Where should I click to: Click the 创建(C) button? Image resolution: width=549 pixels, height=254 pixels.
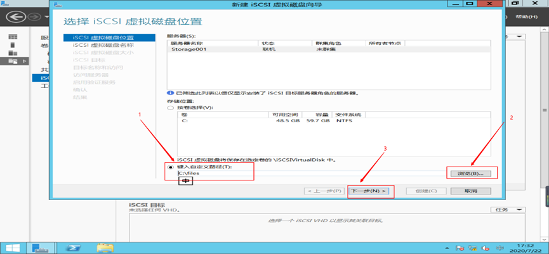coord(426,191)
